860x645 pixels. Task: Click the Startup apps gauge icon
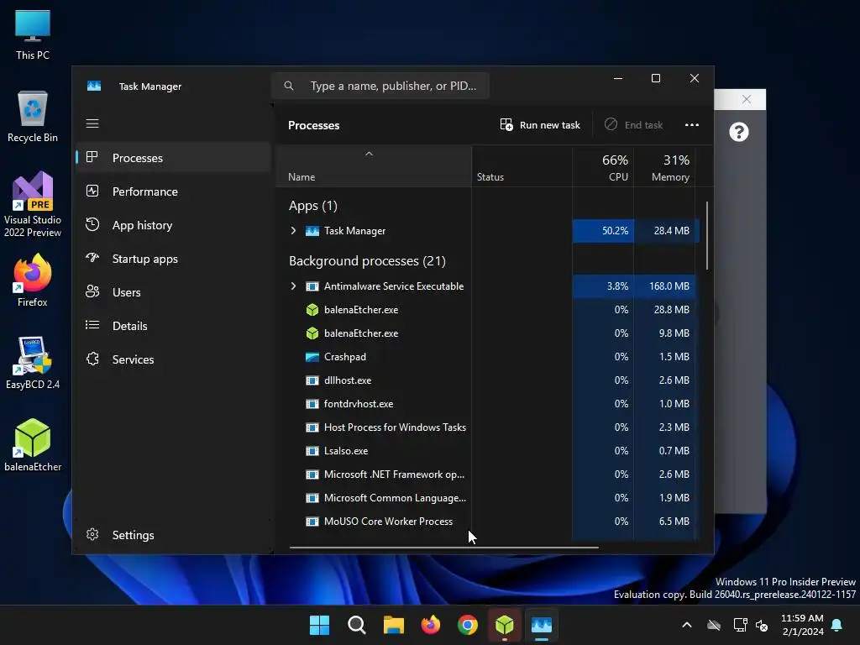(92, 258)
